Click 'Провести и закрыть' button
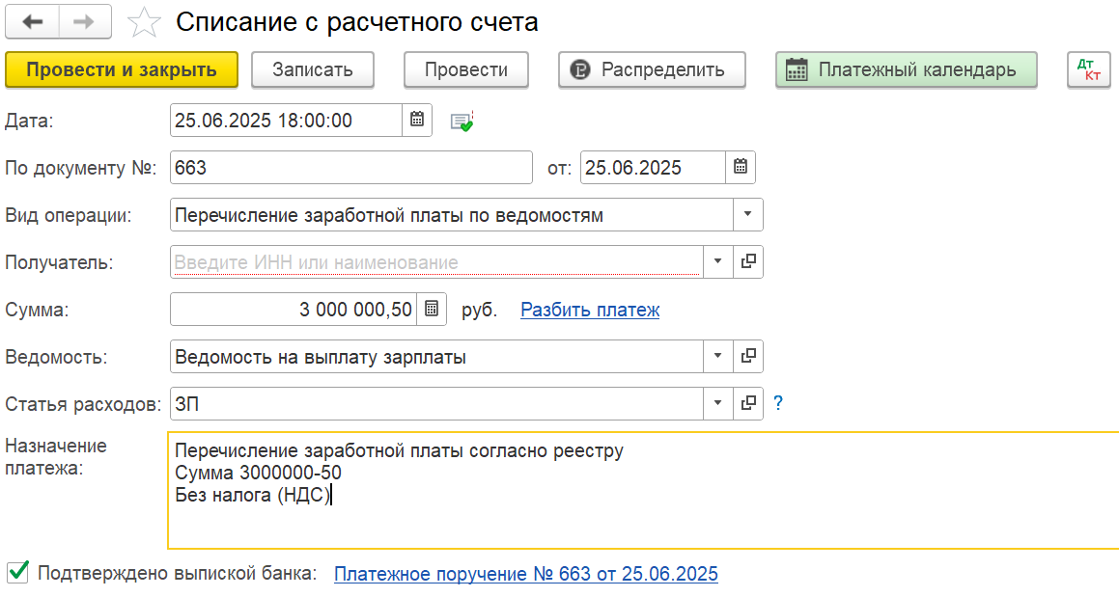 pos(122,69)
